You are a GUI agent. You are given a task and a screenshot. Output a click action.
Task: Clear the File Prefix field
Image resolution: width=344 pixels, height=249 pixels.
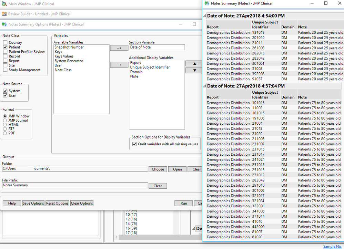click(x=158, y=186)
